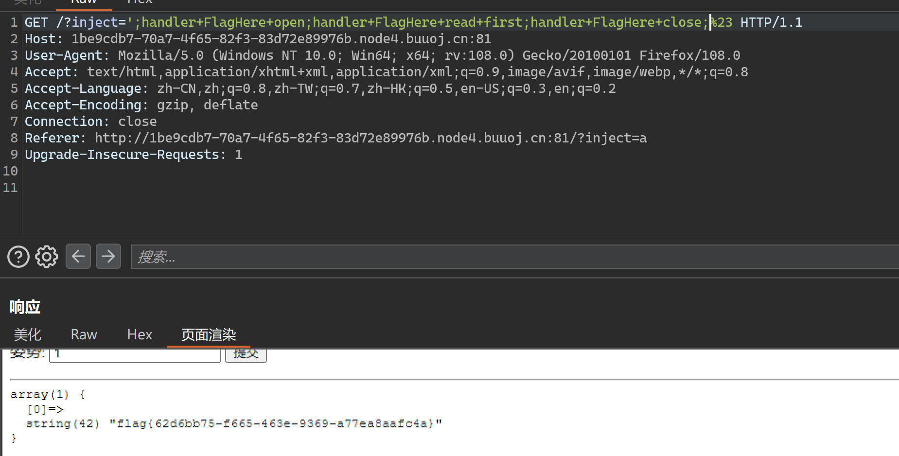899x456 pixels.
Task: Click the flag string in response
Action: tap(276, 423)
